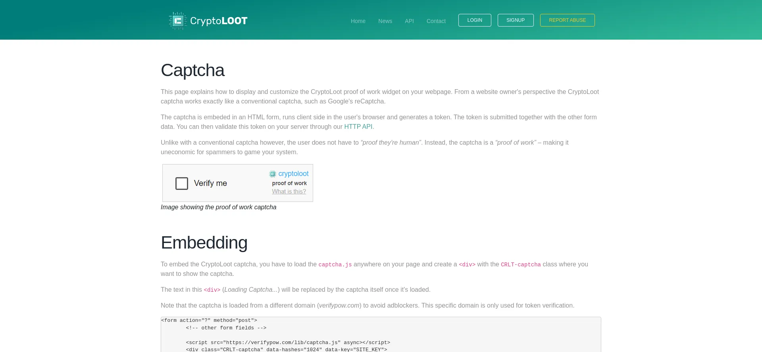Open the API navigation link
This screenshot has height=352, width=762.
tap(409, 21)
